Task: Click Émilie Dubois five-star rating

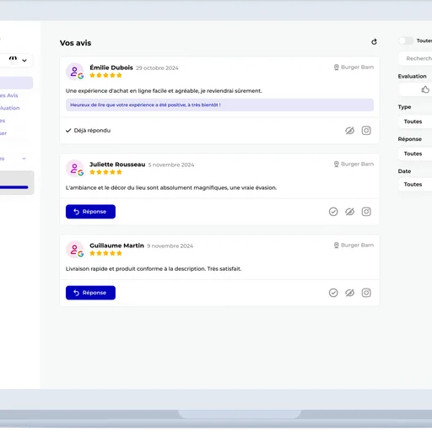Action: pyautogui.click(x=105, y=75)
